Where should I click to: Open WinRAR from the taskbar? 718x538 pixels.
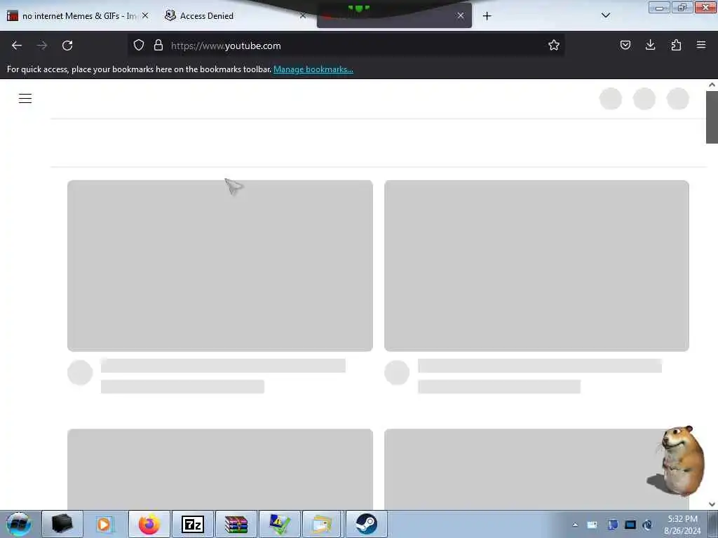pos(236,524)
